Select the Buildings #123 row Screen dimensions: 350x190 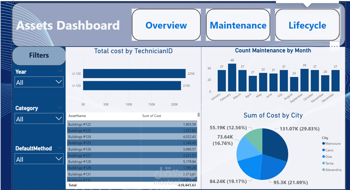132,130
